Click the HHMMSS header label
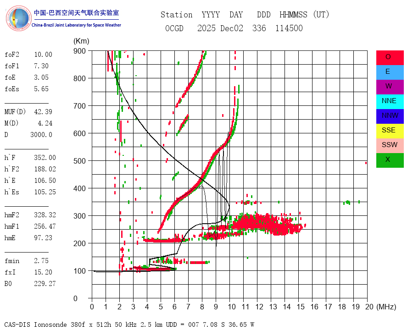Screen dimensions: 413x330 click(x=293, y=15)
